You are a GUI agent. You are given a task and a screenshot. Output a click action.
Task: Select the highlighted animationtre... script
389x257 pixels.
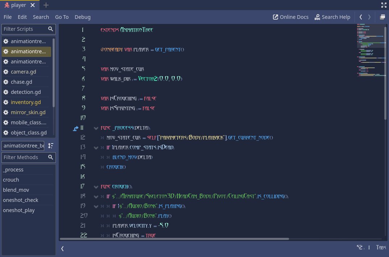[26, 51]
